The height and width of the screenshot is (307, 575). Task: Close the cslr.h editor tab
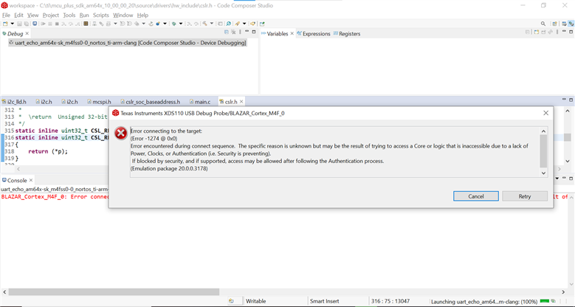click(241, 102)
